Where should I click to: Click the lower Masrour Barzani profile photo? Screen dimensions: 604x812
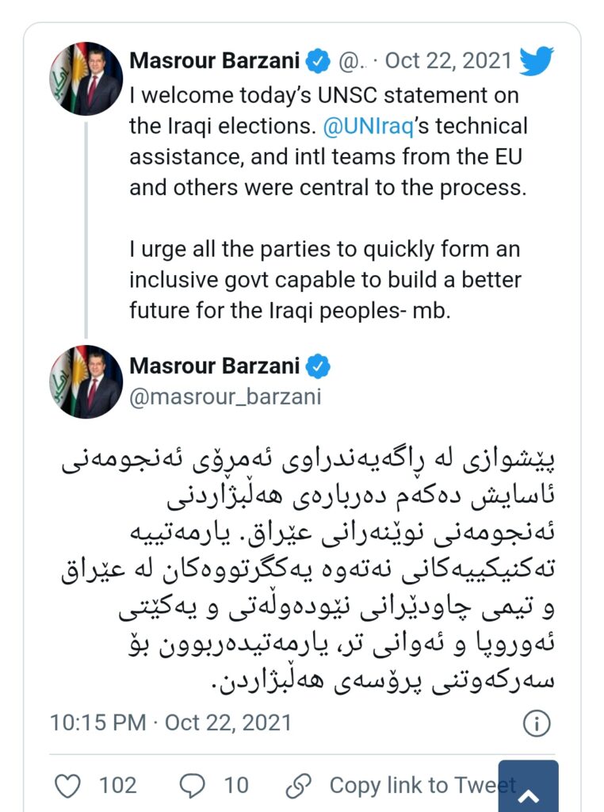pyautogui.click(x=86, y=382)
